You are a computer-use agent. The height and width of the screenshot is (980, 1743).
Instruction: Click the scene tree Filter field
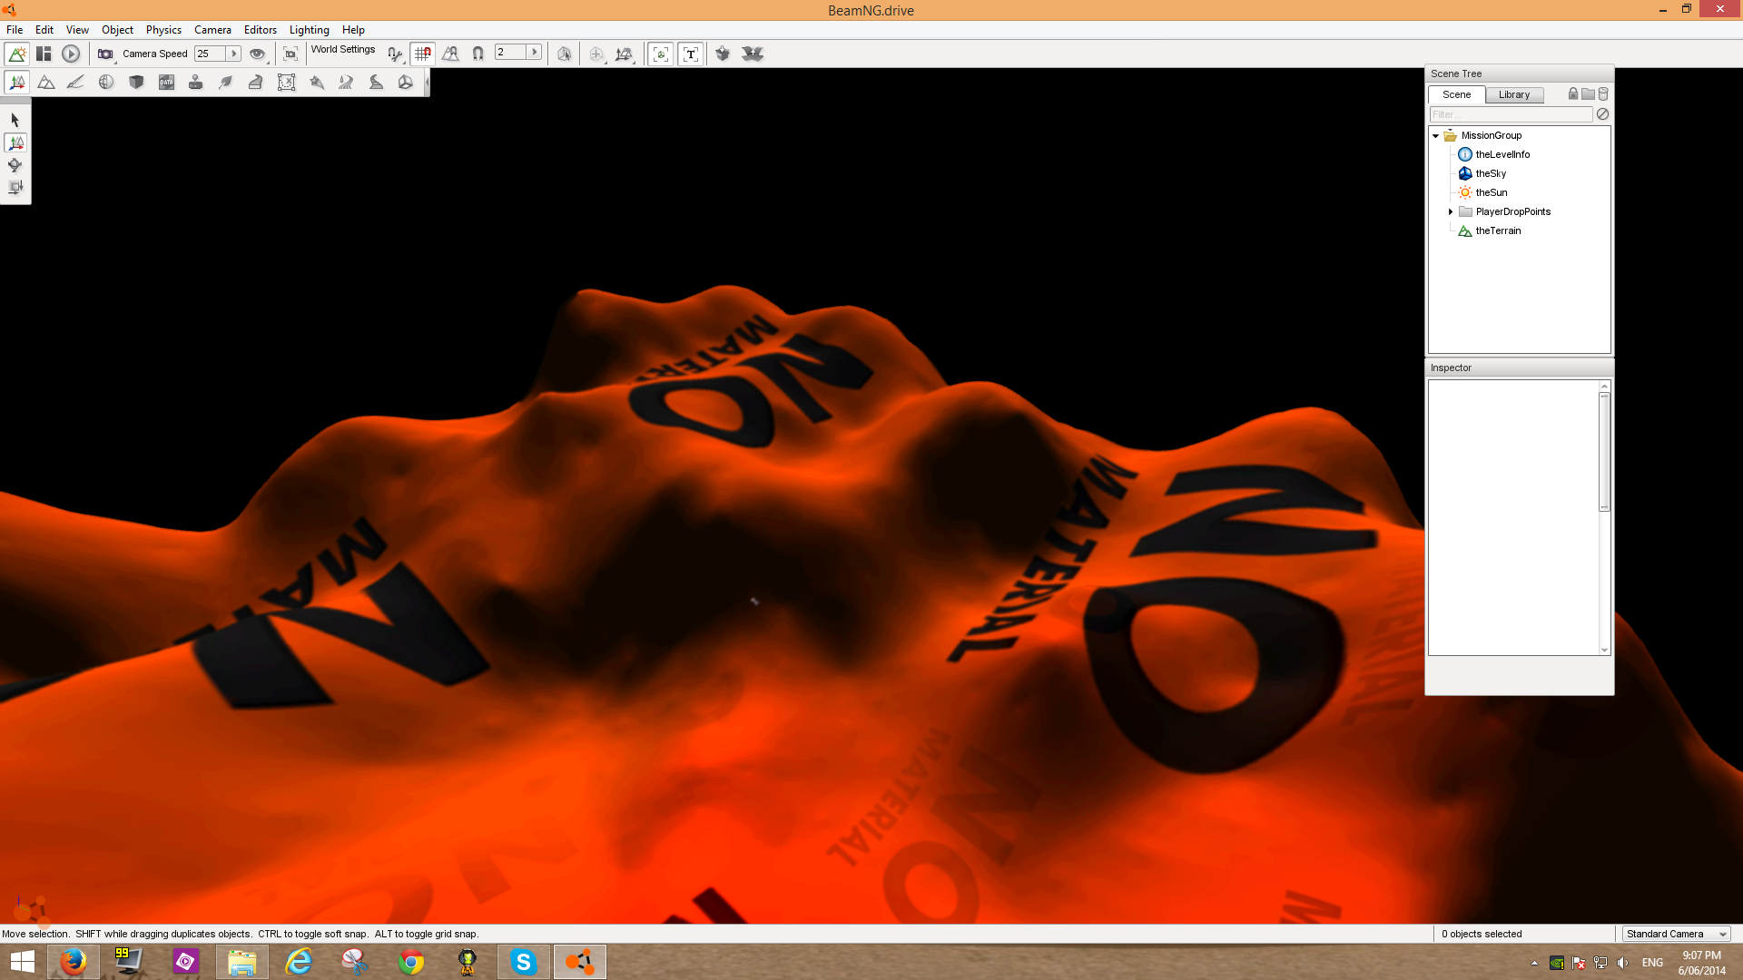click(x=1511, y=115)
